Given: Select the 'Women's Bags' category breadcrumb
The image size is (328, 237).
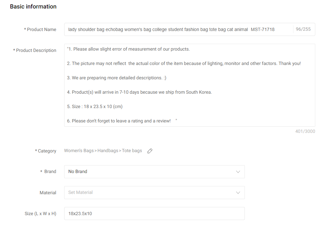Looking at the screenshot, I should click(79, 151).
